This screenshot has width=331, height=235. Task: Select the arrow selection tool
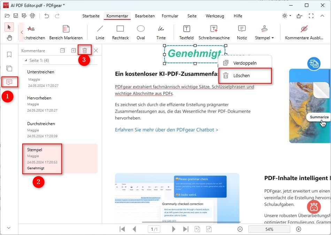tap(9, 27)
